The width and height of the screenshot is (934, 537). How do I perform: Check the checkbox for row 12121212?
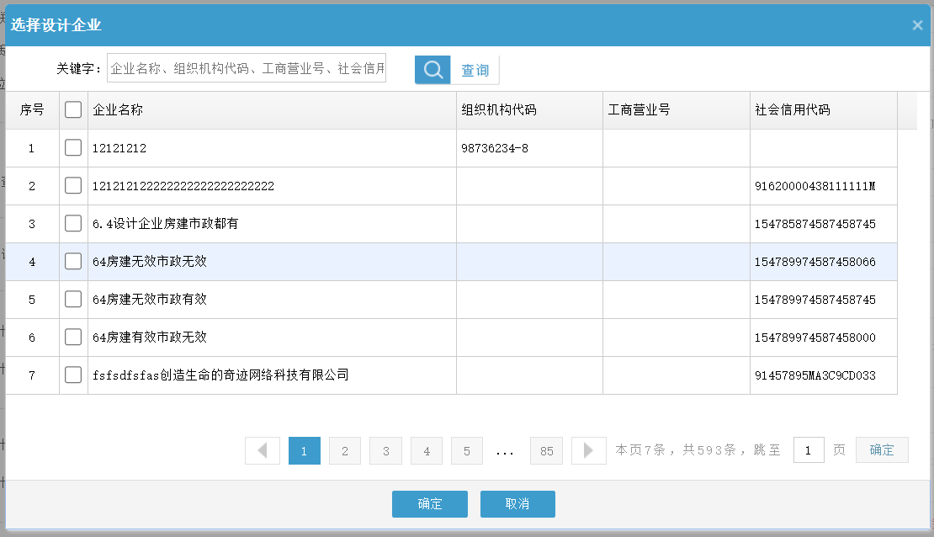click(x=72, y=147)
